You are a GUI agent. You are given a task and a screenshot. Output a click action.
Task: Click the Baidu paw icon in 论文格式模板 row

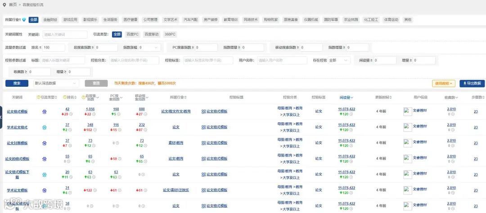coord(44,112)
